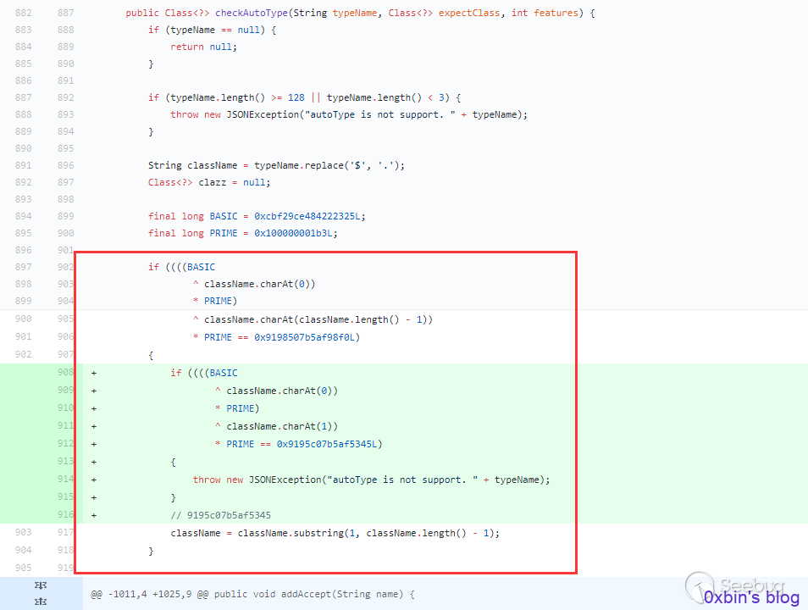Click the expand-down arrow icon in the diff gutter
This screenshot has height=610, width=808.
point(41,585)
